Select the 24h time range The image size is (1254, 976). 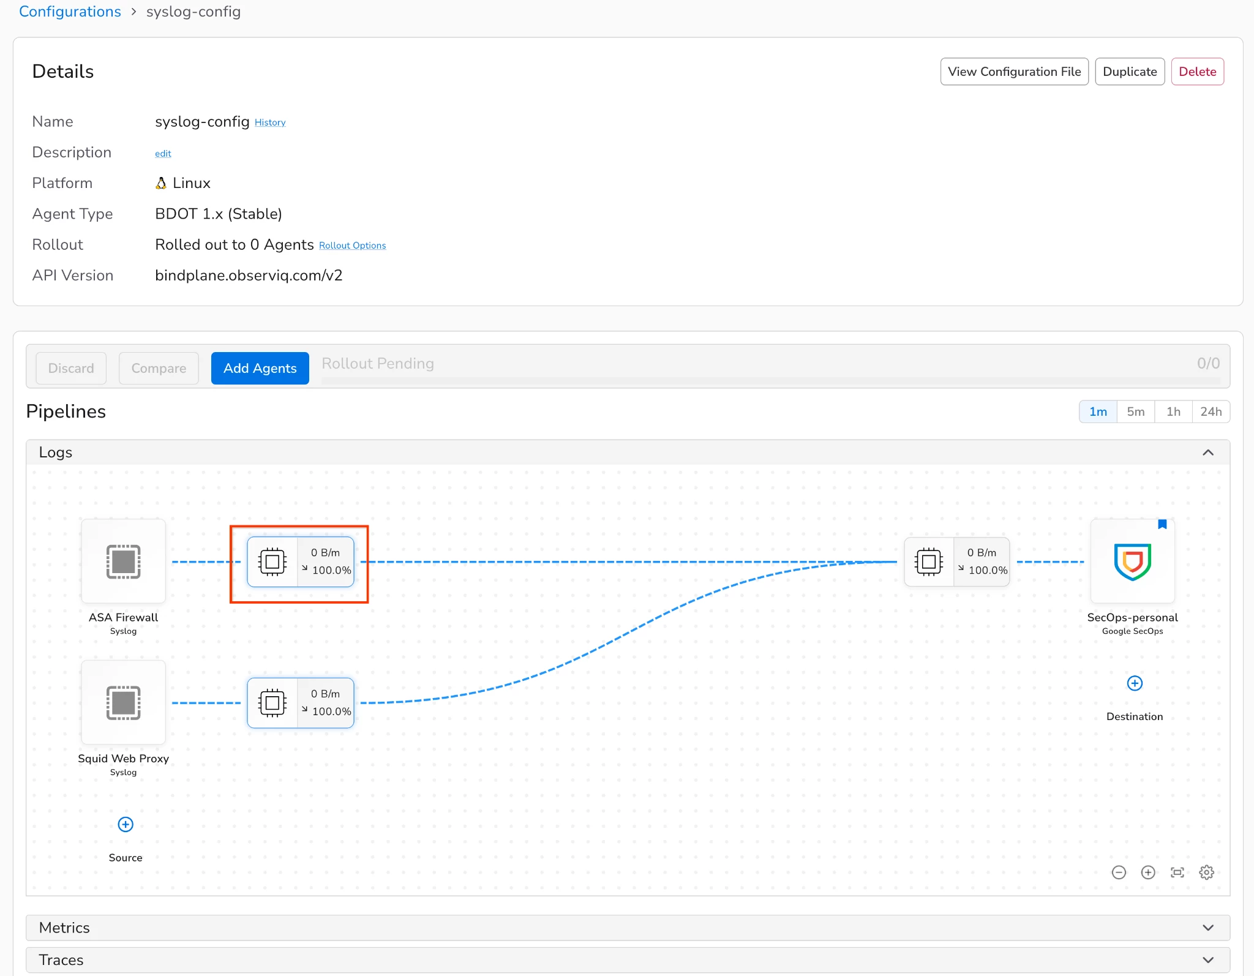pos(1211,411)
